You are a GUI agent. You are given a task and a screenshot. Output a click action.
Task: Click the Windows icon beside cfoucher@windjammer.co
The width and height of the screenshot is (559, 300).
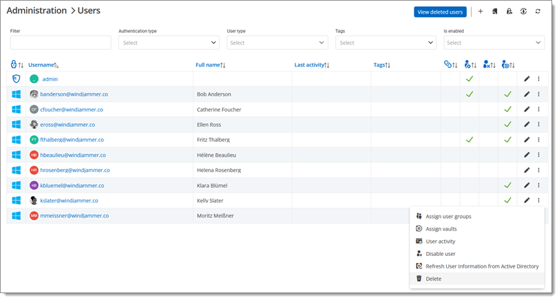tap(16, 109)
